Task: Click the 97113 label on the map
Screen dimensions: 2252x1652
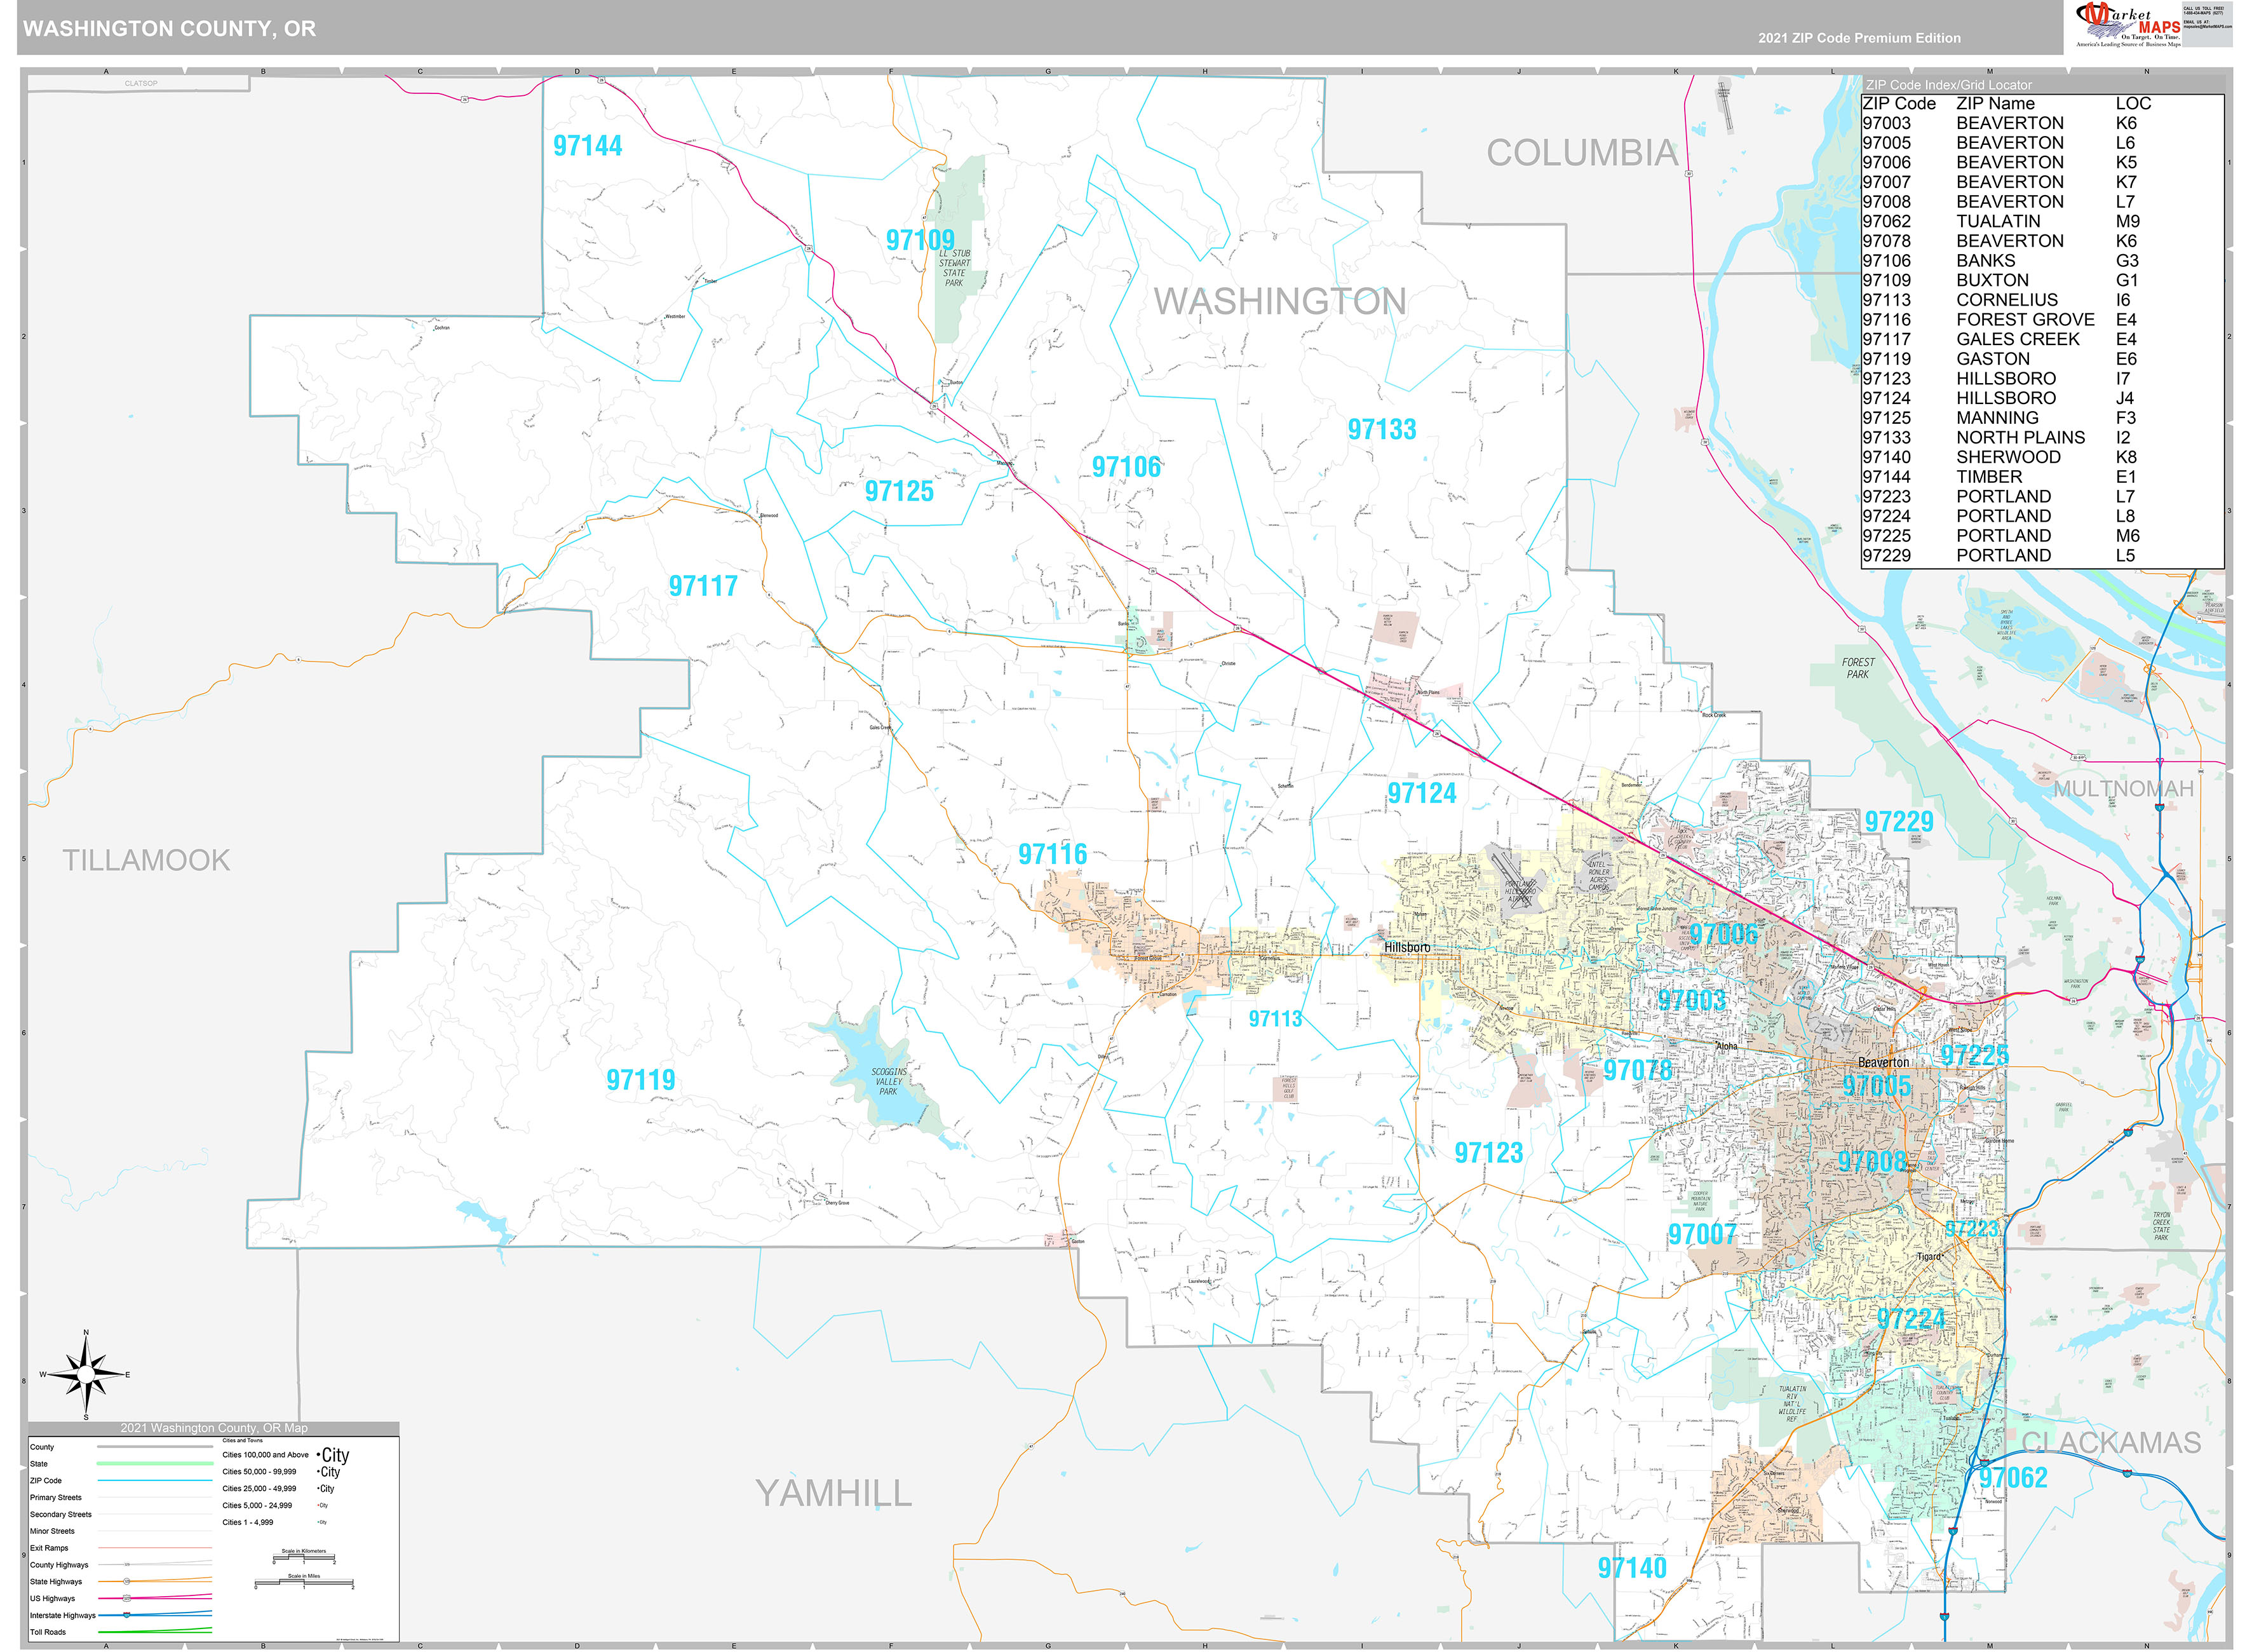Action: 1276,1019
